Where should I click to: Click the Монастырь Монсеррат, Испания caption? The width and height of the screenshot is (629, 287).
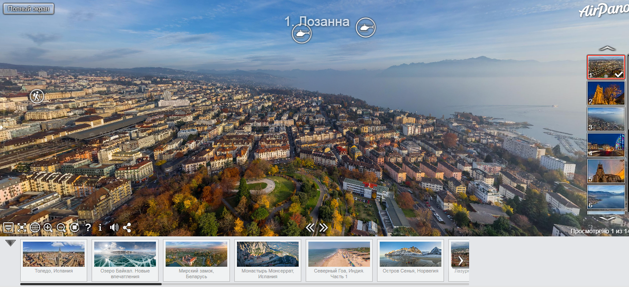(x=268, y=273)
